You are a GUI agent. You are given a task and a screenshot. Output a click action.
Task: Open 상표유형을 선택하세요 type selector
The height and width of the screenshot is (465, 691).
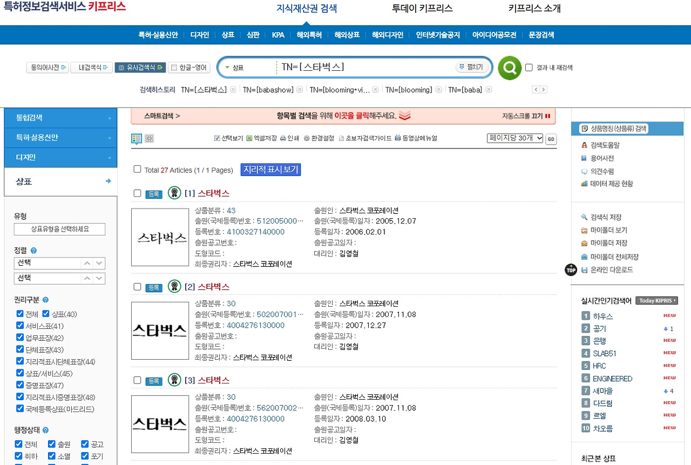[59, 229]
